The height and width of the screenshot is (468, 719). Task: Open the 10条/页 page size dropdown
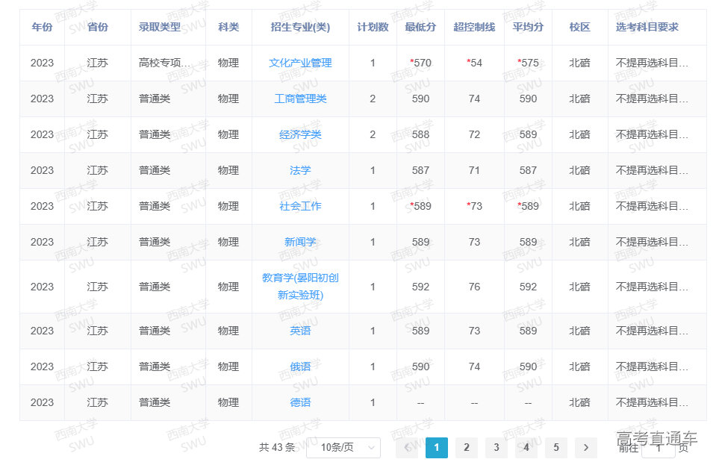click(x=343, y=447)
